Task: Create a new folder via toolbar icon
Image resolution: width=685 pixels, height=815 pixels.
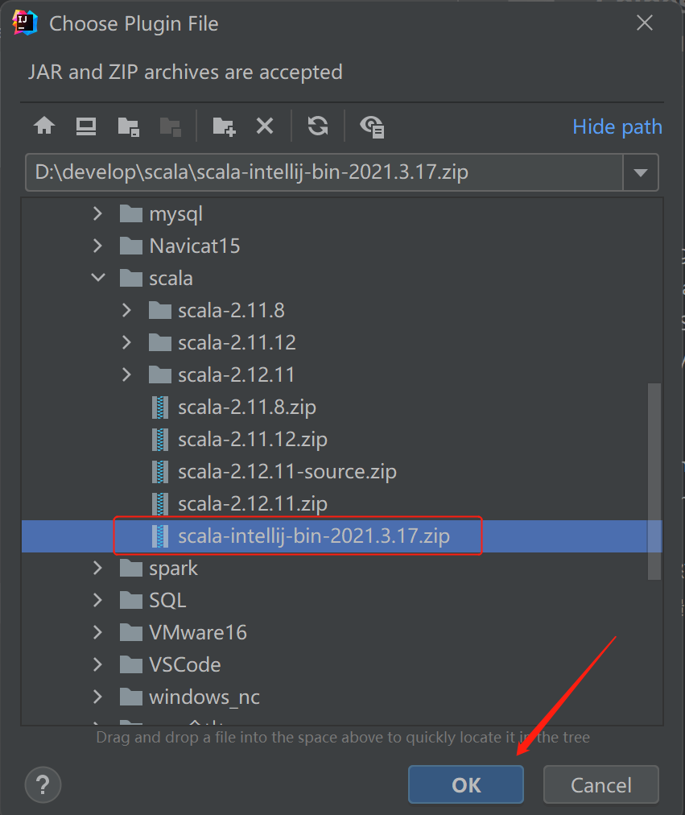Action: [x=224, y=126]
